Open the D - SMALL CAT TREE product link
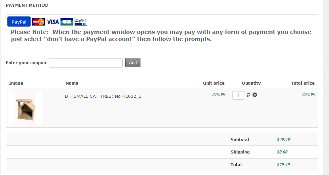The image size is (329, 175). (x=103, y=96)
